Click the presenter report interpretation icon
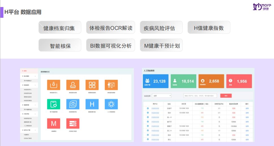Image resolution: width=274 pixels, height=146 pixels. click(x=111, y=85)
